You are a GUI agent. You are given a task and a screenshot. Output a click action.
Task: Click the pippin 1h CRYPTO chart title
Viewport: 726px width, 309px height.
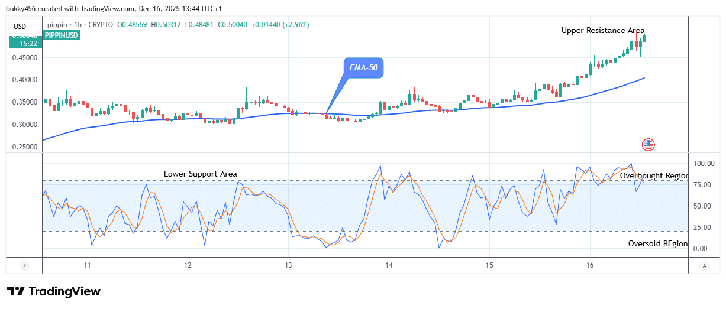81,25
